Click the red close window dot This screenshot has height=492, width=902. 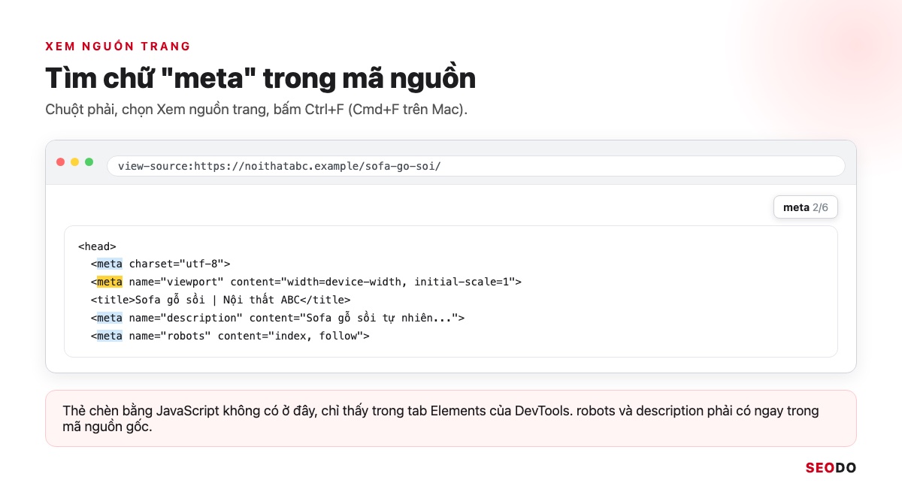pyautogui.click(x=61, y=161)
